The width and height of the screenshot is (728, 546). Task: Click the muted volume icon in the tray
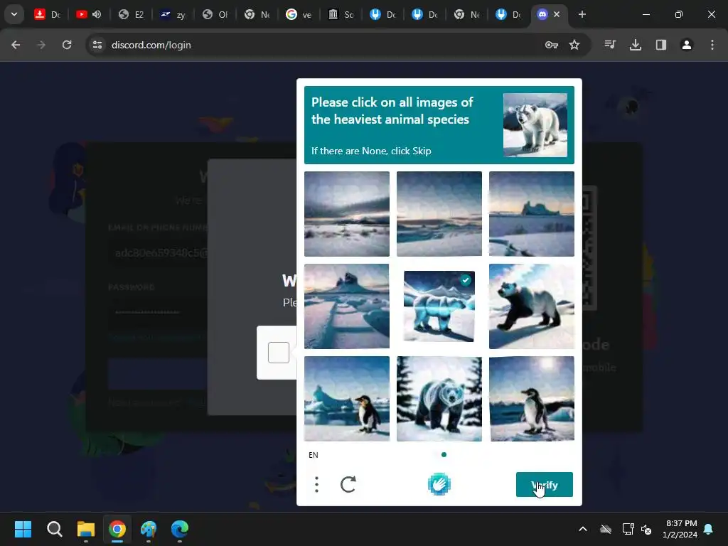point(646,529)
